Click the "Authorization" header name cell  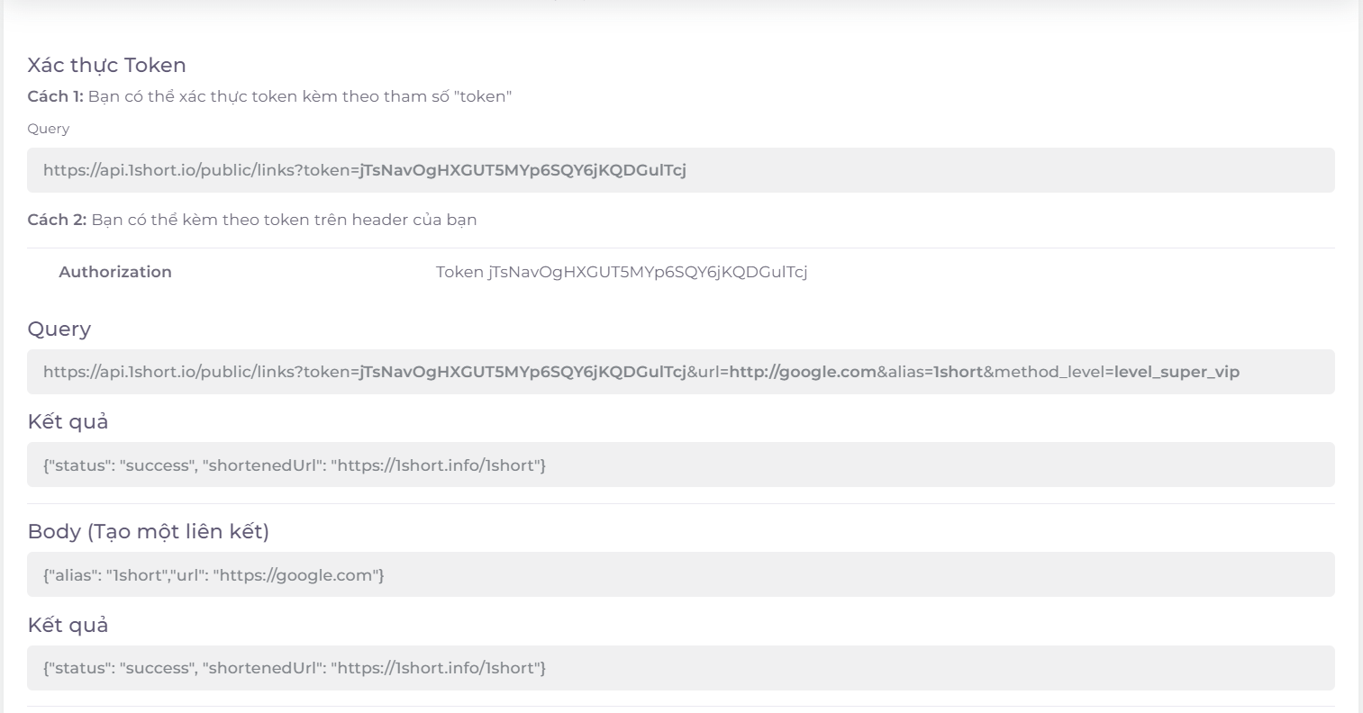[115, 272]
